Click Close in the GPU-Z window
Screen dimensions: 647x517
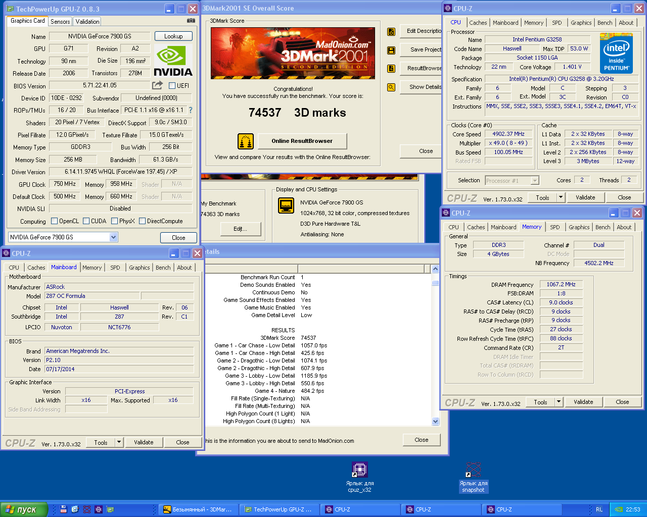(x=178, y=238)
